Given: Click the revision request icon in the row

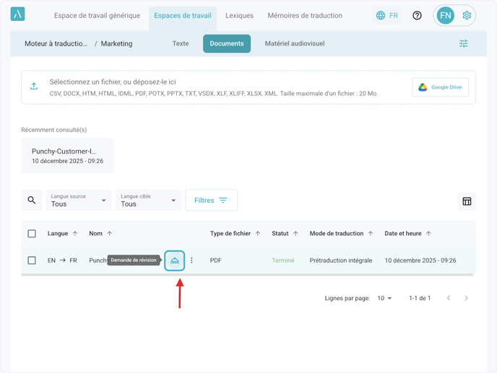Looking at the screenshot, I should click(x=175, y=260).
